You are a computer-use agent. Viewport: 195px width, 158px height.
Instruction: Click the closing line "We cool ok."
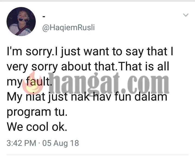point(37,127)
